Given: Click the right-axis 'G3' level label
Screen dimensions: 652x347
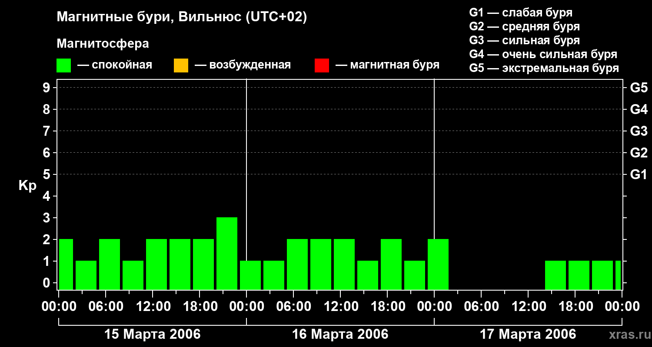Looking at the screenshot, I should pos(639,131).
